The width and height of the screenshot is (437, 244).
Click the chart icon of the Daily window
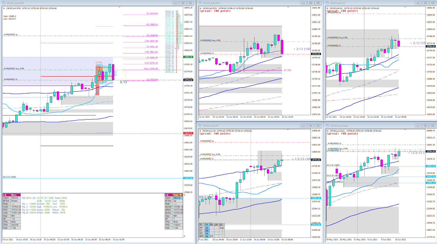[x=327, y=126]
